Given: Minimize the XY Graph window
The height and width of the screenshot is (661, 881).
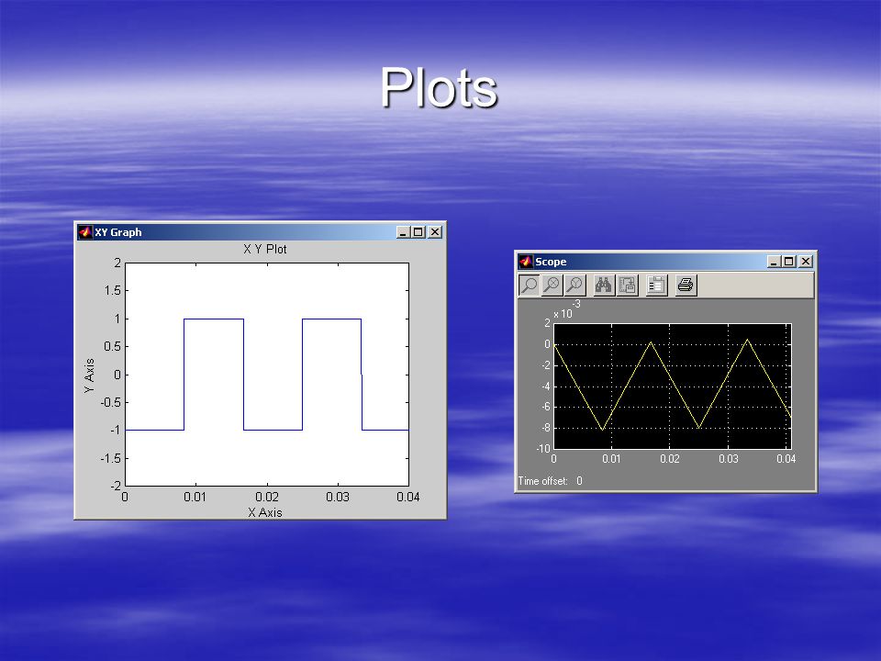Looking at the screenshot, I should [x=402, y=232].
